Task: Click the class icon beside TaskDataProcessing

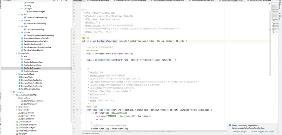Action: [25, 30]
